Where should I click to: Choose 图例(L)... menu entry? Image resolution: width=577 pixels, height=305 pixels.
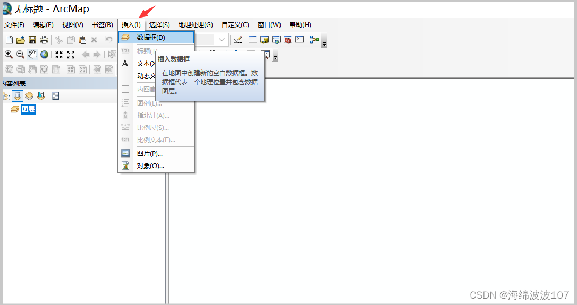point(156,103)
